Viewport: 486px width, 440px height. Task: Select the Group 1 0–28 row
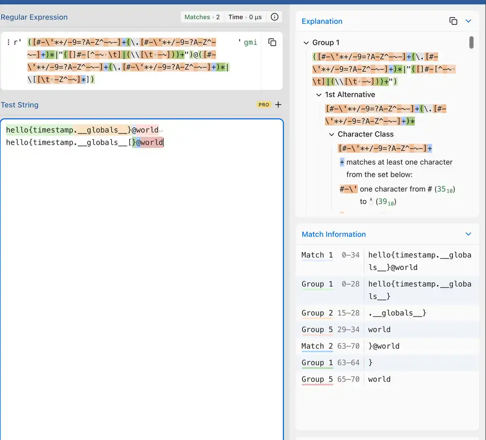(387, 290)
